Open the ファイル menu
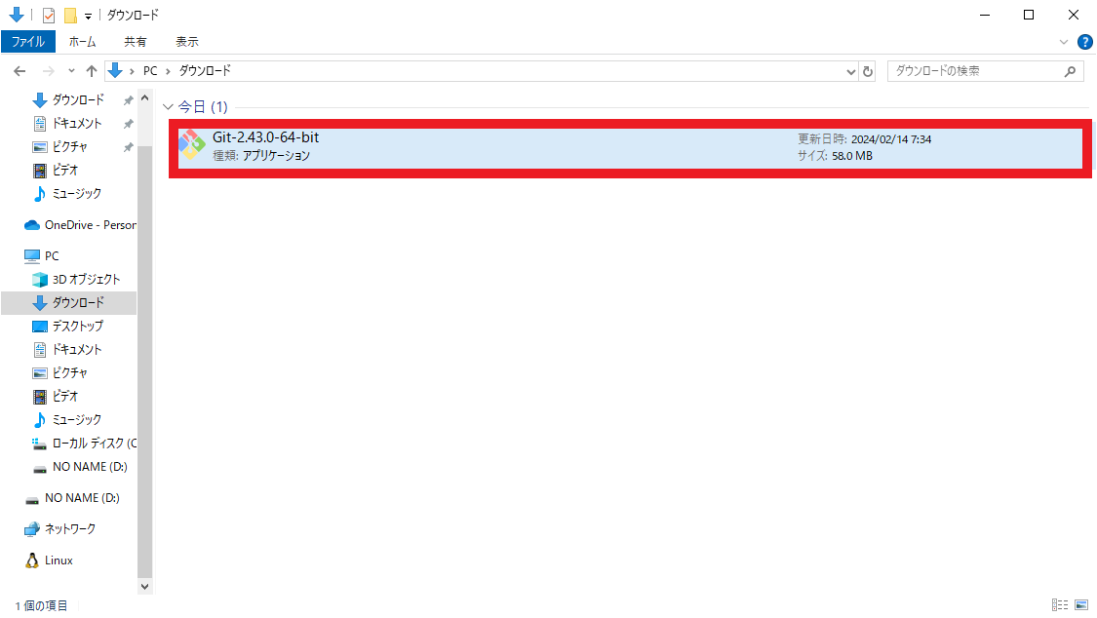The height and width of the screenshot is (618, 1097). coord(28,41)
